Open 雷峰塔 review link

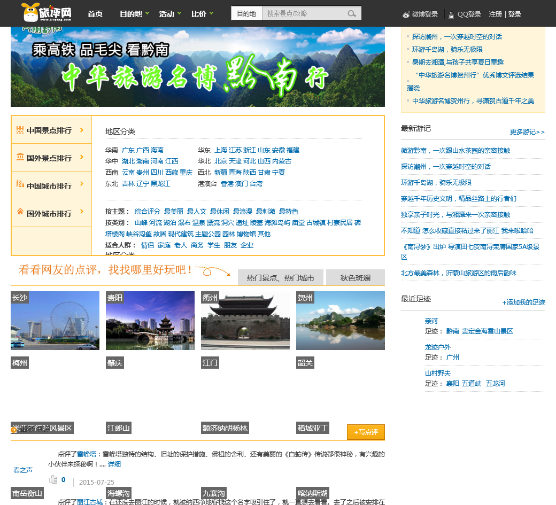[87, 454]
